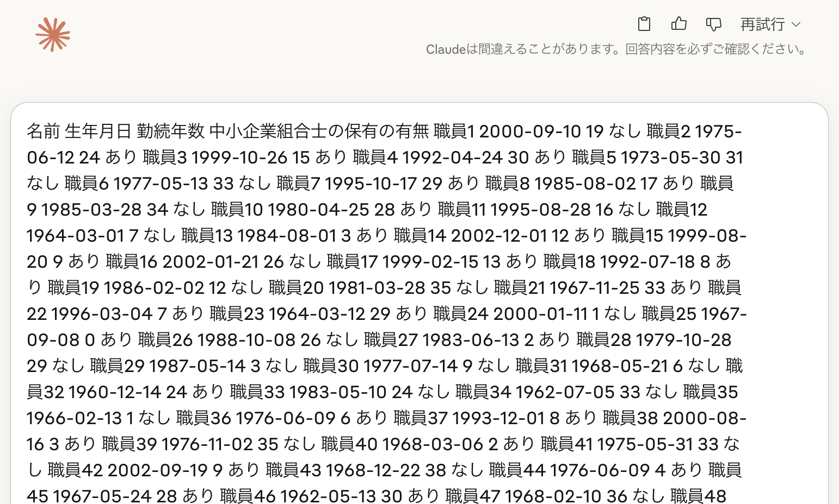The width and height of the screenshot is (839, 504).
Task: Click the text 職員36 1976-06-09
Action: 256,418
